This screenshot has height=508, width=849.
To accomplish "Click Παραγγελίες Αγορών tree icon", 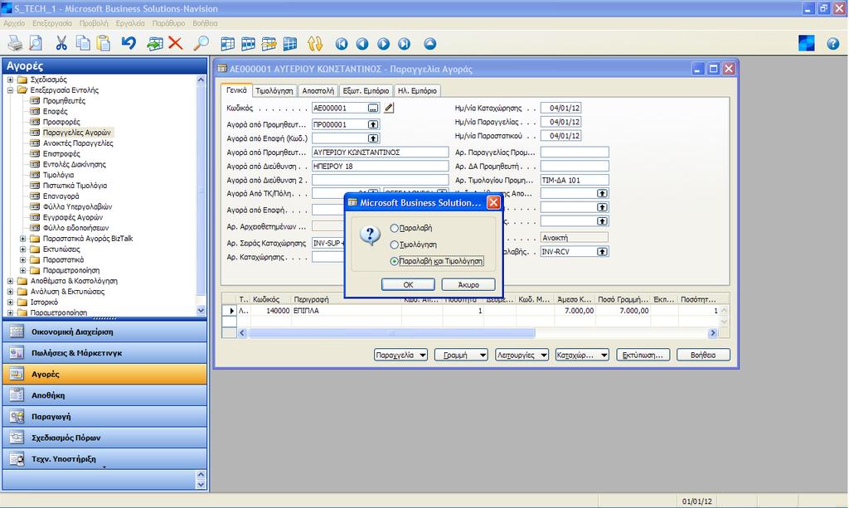I will click(x=35, y=133).
